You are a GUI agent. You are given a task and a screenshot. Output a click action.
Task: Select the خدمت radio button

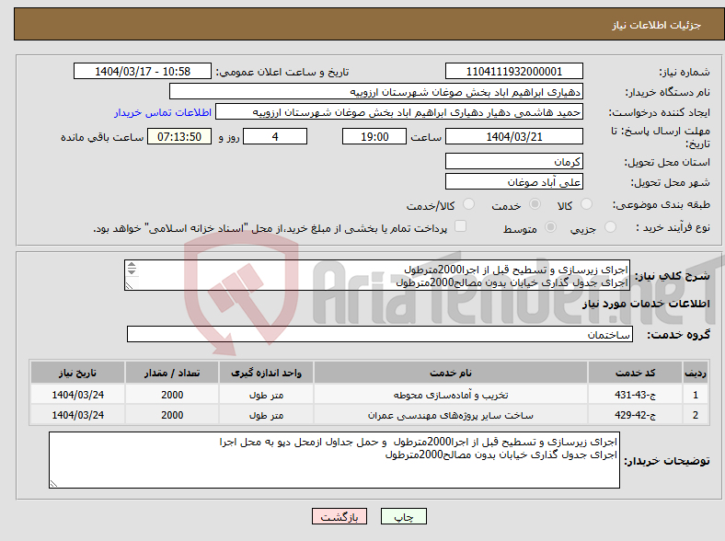pos(535,204)
